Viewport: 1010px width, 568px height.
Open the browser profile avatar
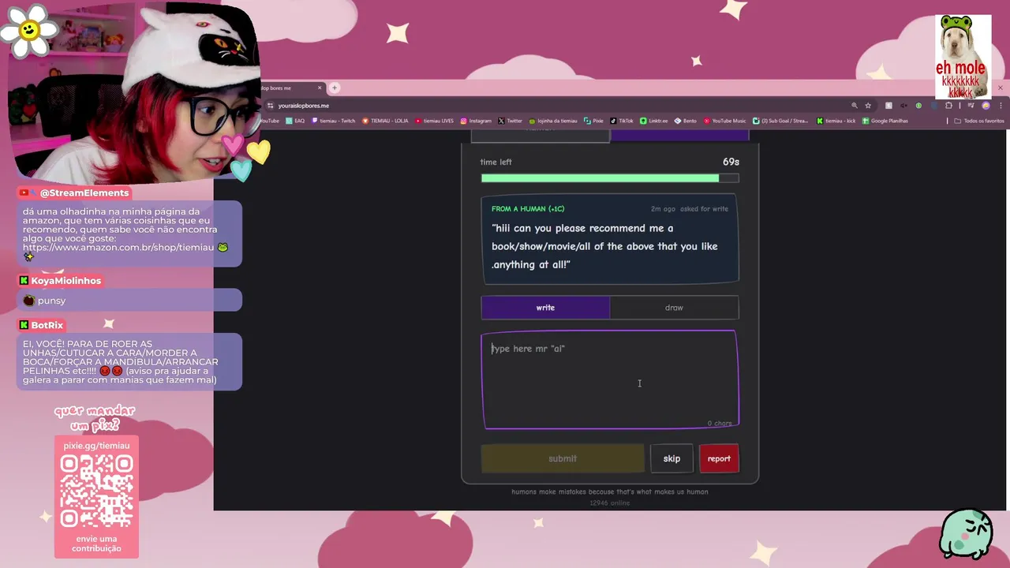coord(986,106)
